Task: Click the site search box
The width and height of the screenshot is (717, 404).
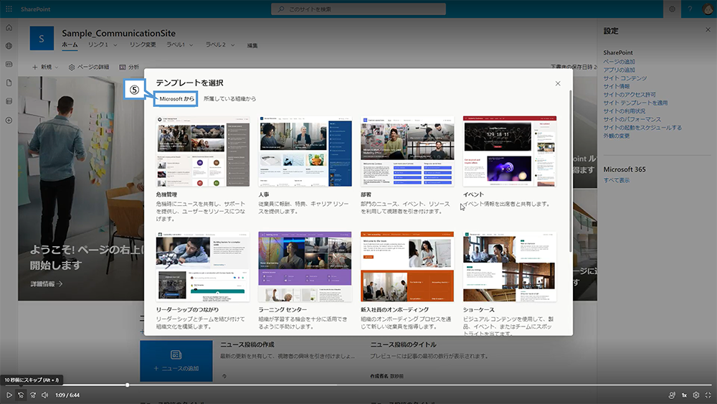Action: tap(358, 9)
